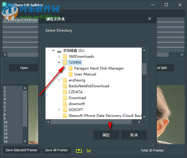Click the GIF frame preview image
The height and width of the screenshot is (158, 187).
point(171,115)
